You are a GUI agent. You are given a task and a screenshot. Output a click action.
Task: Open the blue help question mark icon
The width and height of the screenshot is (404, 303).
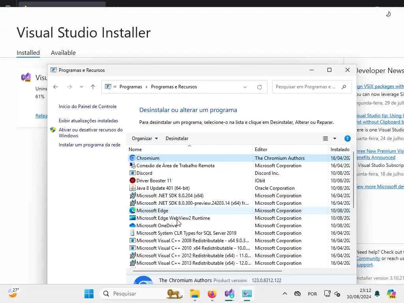347,138
